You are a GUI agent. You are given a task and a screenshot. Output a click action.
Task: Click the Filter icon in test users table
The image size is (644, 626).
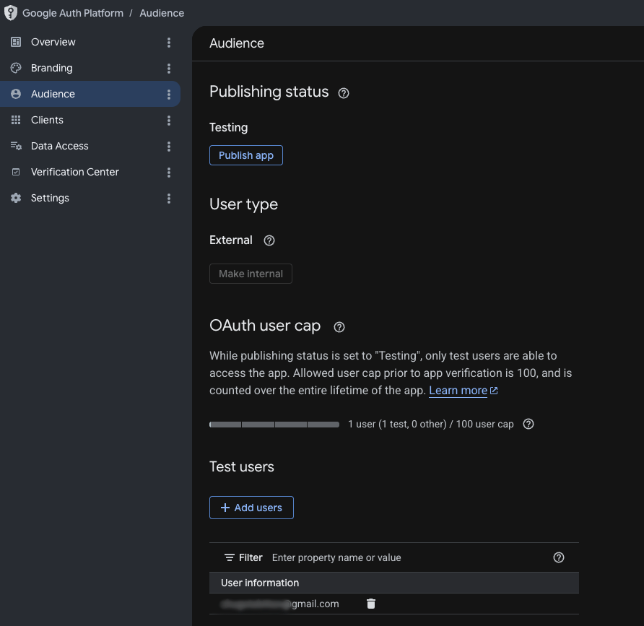tap(229, 557)
